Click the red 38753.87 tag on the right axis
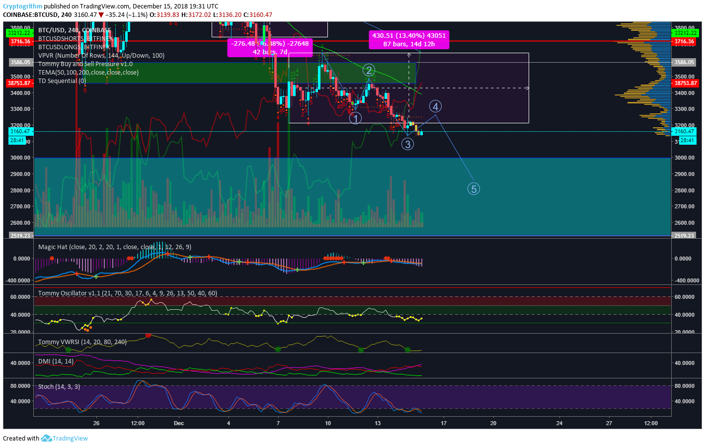Viewport: 705px width, 447px height. pyautogui.click(x=686, y=84)
